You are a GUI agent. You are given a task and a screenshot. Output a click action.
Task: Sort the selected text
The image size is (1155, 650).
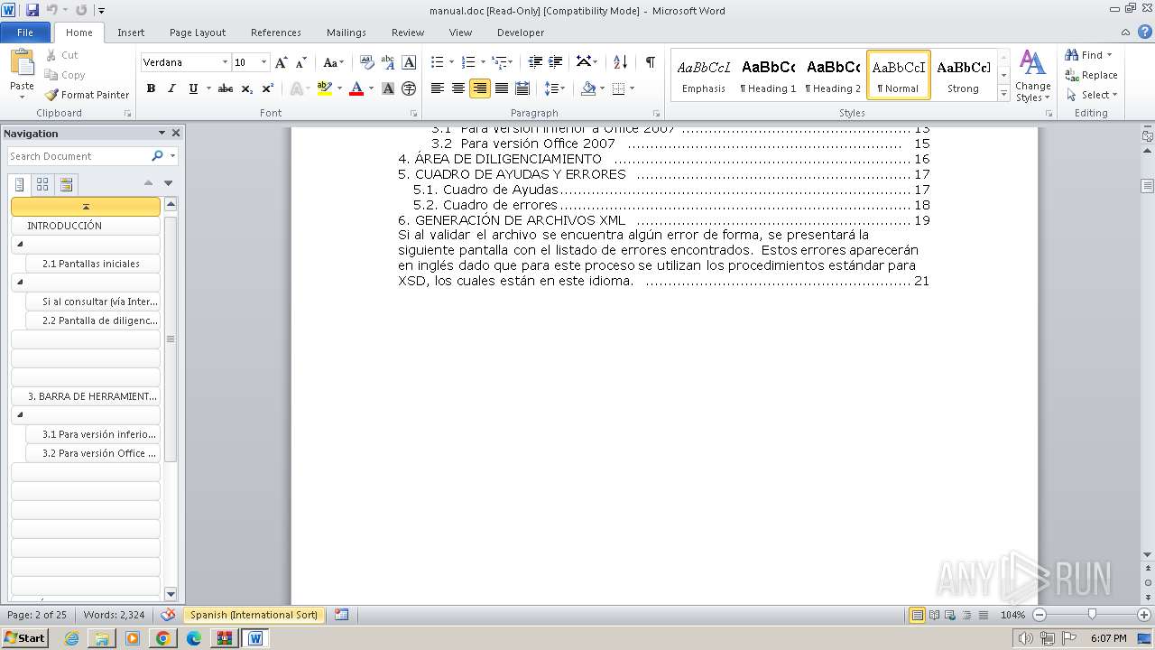(620, 62)
